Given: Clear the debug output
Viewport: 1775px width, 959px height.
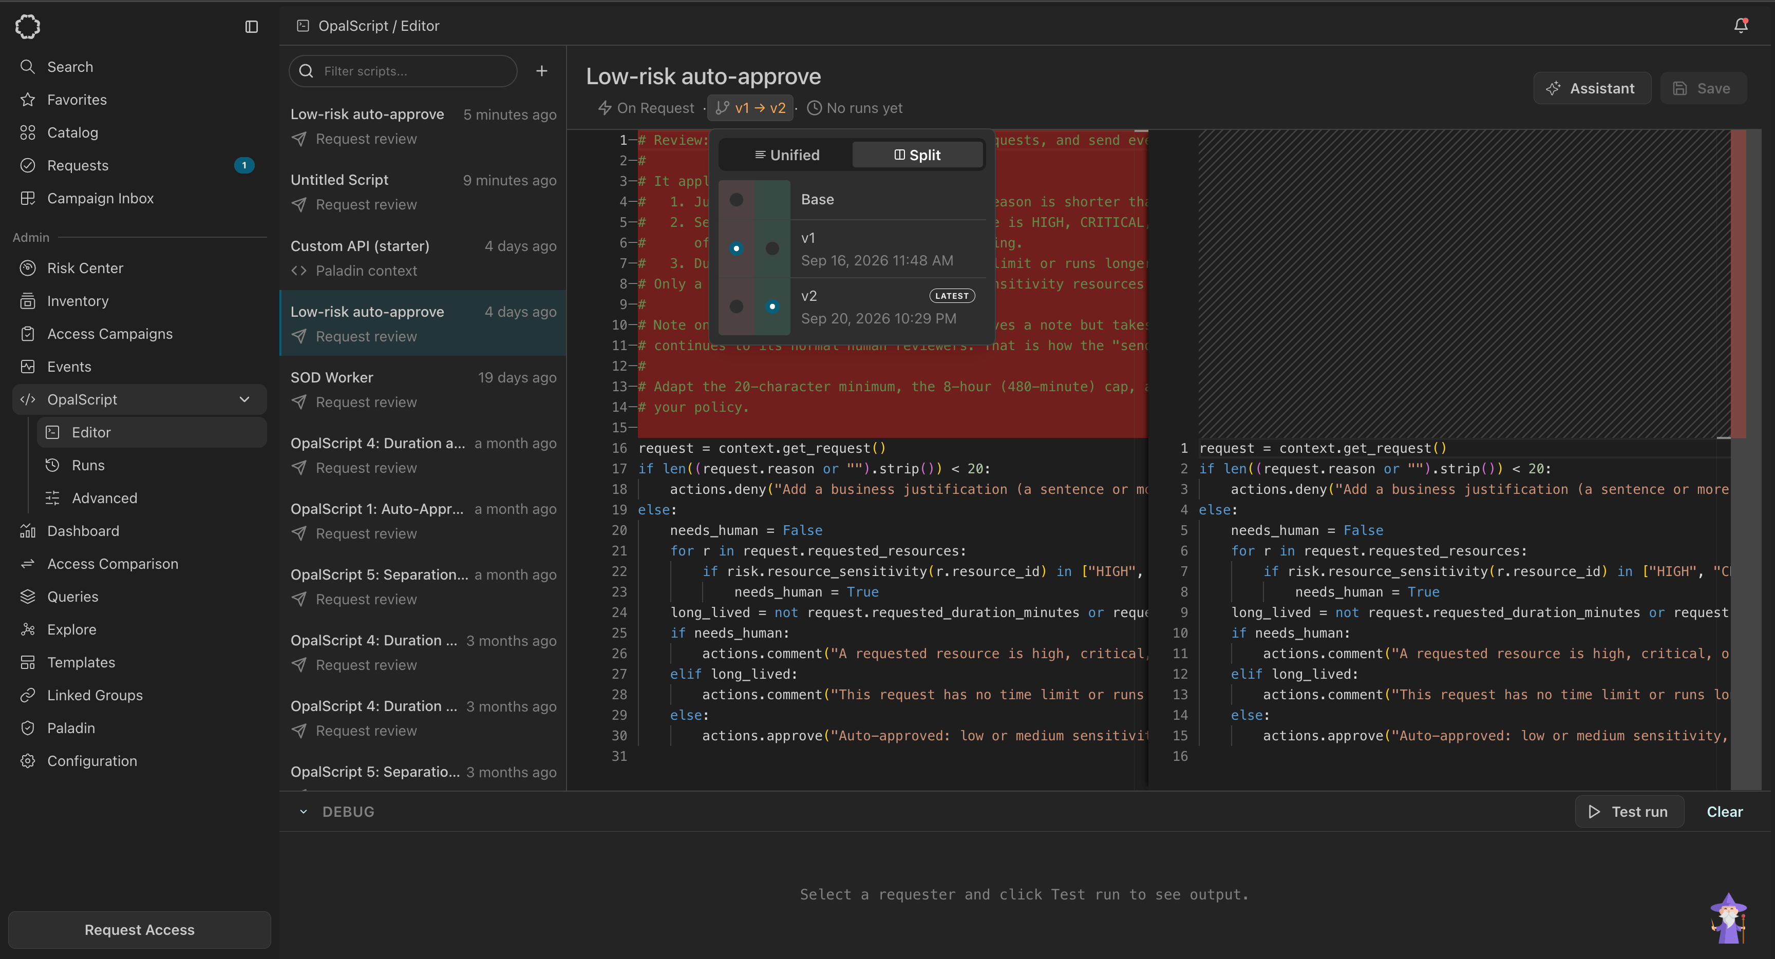Looking at the screenshot, I should [x=1725, y=812].
